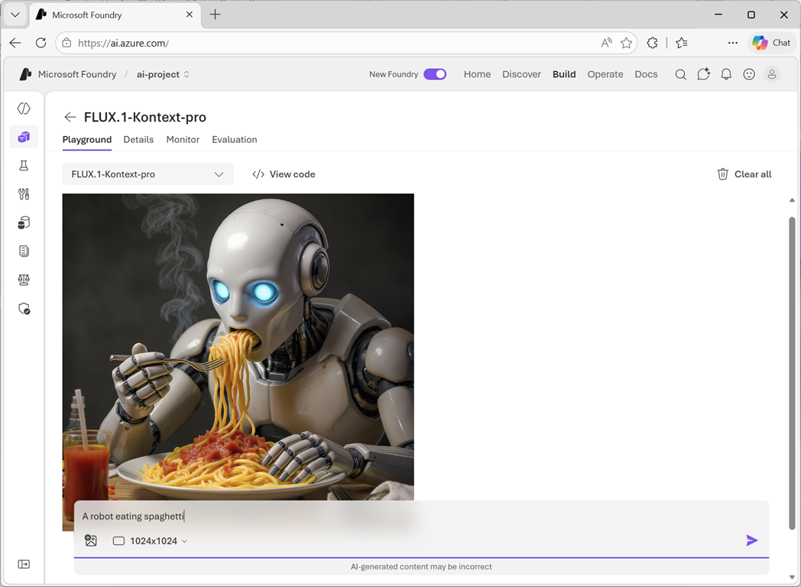Screen dimensions: 801x587
Task: Open the tools wrench sidebar icon
Action: click(x=24, y=194)
